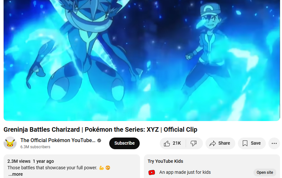Click the 6.3M subscribers text
This screenshot has width=282, height=178.
35,147
